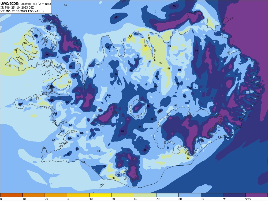
Task: Click the 50–60 pale yellow legend swatch
Action: (123, 195)
